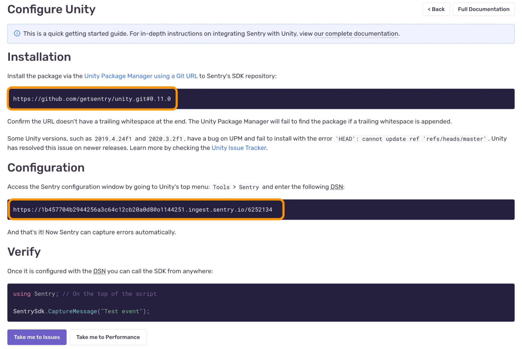Click the Sentry DSN URL code
This screenshot has width=522, height=349.
coord(143,210)
